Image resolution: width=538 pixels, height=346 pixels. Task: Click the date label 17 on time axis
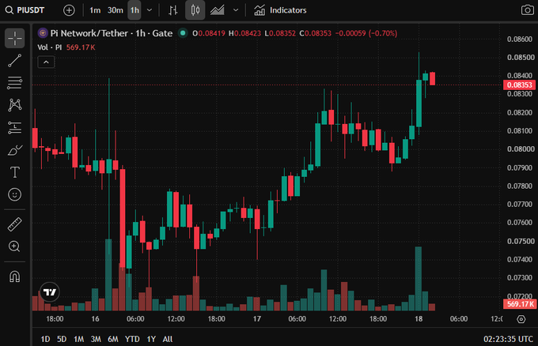257,319
